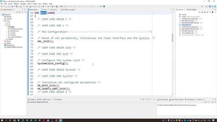The width and height of the screenshot is (217, 122).
Task: Open the Source menu
Action: point(10,4)
